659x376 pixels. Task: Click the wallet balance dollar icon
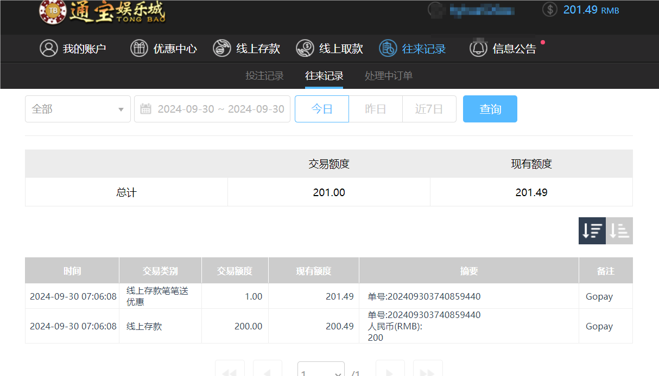pos(549,9)
